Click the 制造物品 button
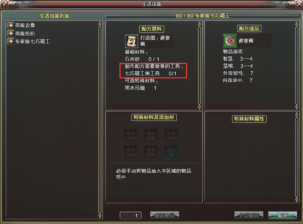Screen dimensions: 303x224 point(165,215)
